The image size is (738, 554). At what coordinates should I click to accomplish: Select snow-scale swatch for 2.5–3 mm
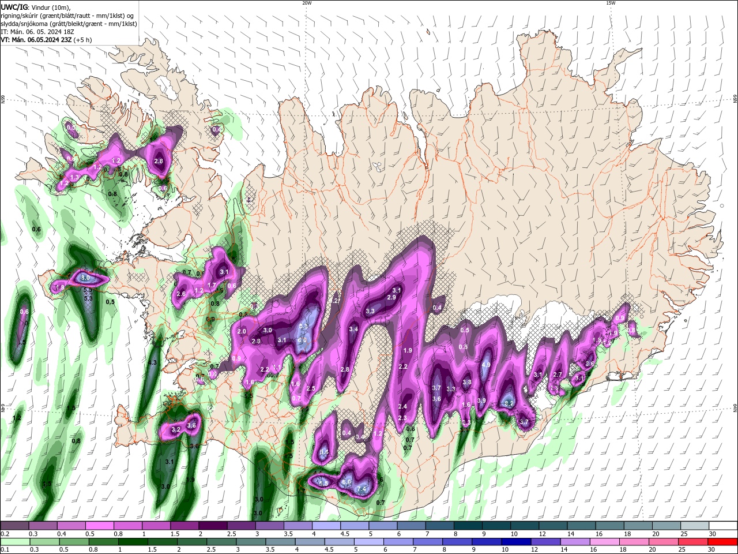(x=241, y=526)
